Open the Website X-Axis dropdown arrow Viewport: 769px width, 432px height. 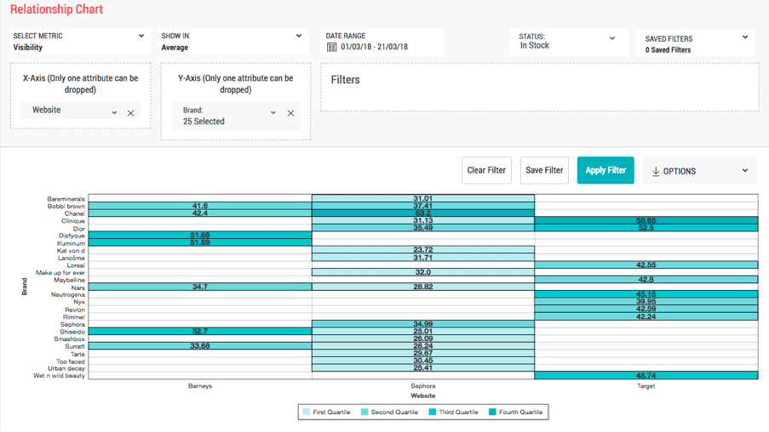(x=114, y=112)
